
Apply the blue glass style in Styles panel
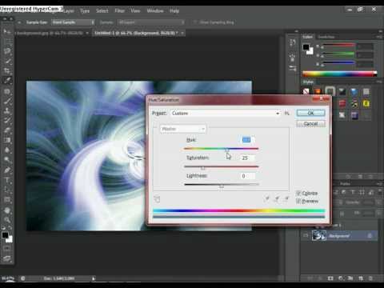pyautogui.click(x=354, y=92)
